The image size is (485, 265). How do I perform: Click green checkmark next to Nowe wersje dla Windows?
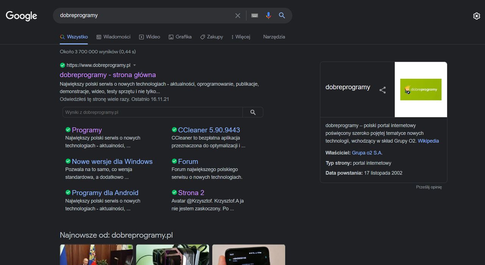pos(68,161)
